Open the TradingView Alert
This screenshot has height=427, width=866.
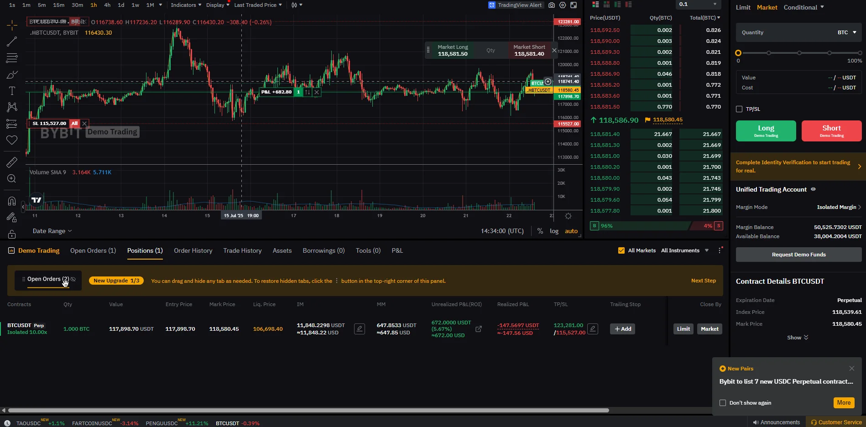pos(515,5)
